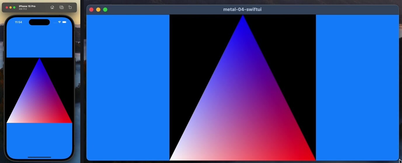Tap the 11:54 clock in simulator status bar
The image size is (402, 163).
(x=18, y=22)
